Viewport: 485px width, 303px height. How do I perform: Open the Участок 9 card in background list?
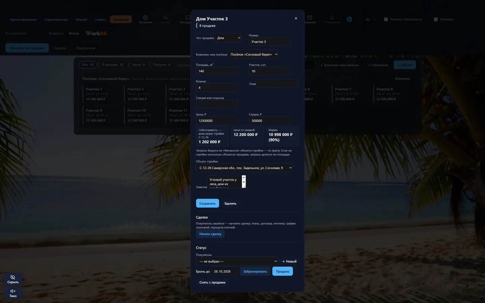point(102,115)
